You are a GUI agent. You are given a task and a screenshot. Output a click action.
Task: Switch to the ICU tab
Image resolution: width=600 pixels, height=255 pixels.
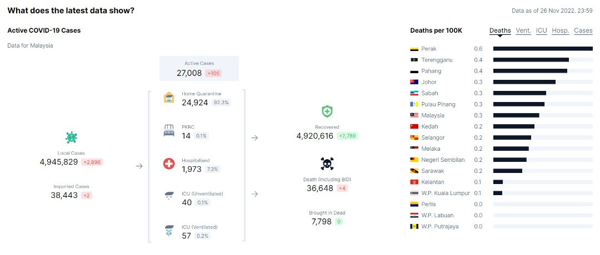(542, 30)
